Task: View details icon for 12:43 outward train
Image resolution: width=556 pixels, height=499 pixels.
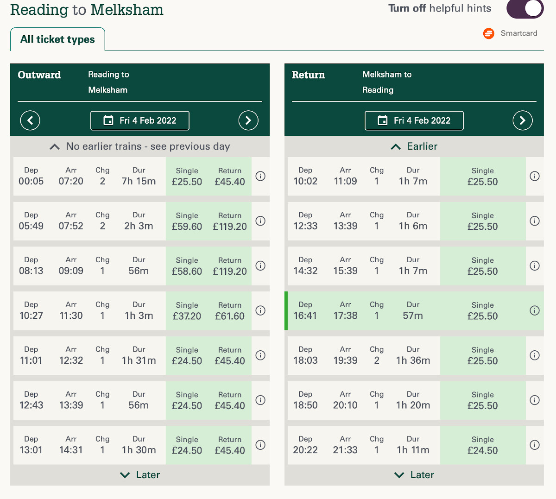Action: coord(260,400)
